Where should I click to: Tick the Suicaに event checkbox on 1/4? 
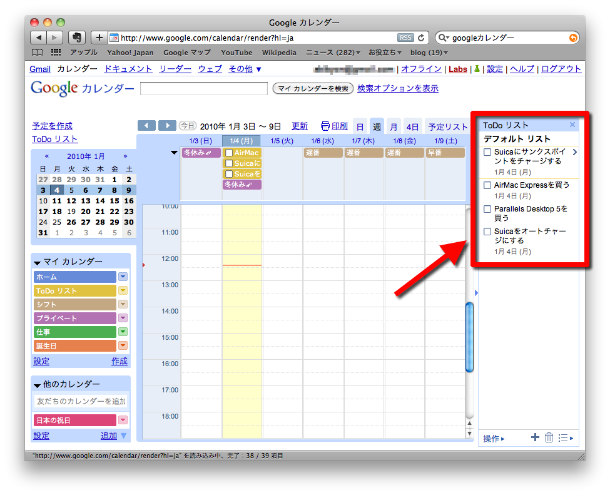229,163
